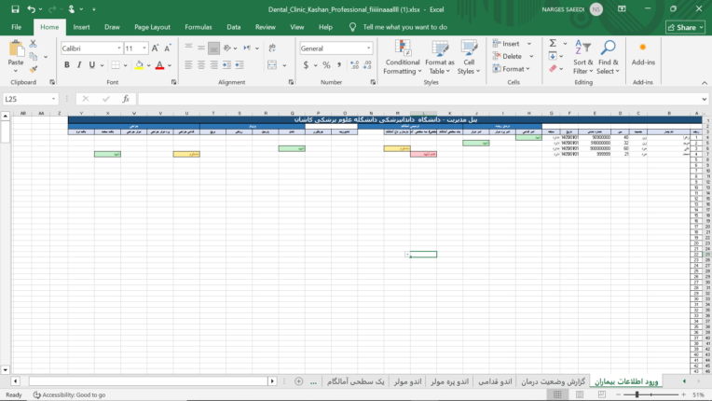
Task: Open the Fill down tool
Action: click(x=553, y=56)
